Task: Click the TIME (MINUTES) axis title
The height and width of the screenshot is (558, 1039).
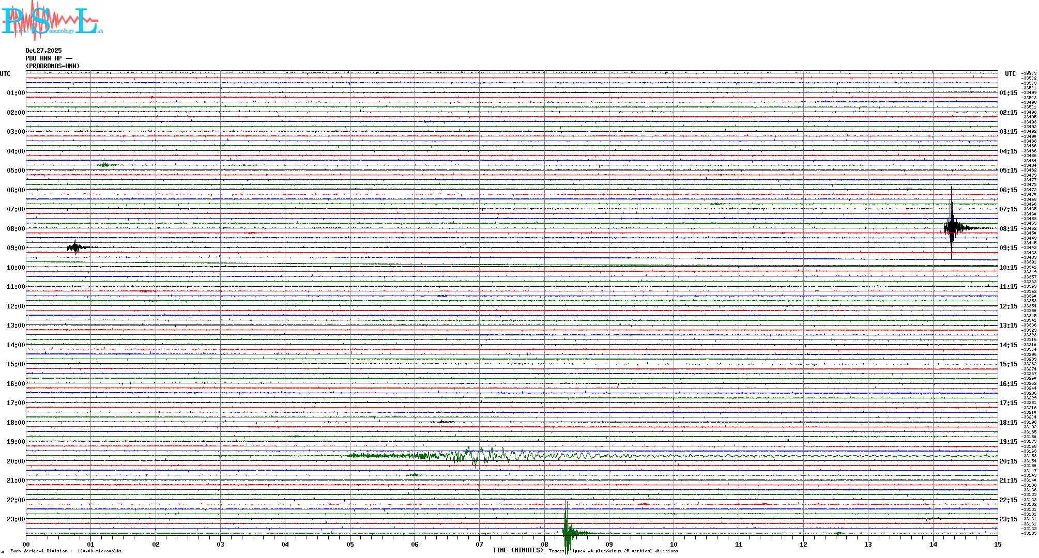Action: coord(518,550)
